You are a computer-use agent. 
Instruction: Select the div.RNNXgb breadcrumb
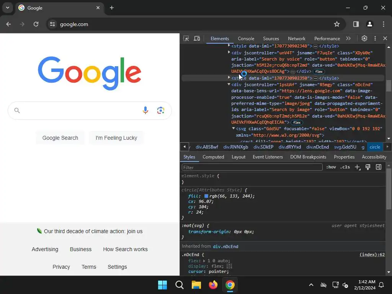tap(236, 147)
